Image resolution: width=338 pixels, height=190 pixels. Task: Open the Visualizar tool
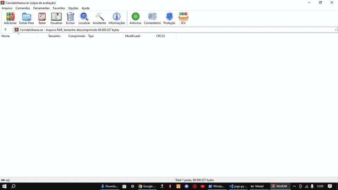pos(56,18)
